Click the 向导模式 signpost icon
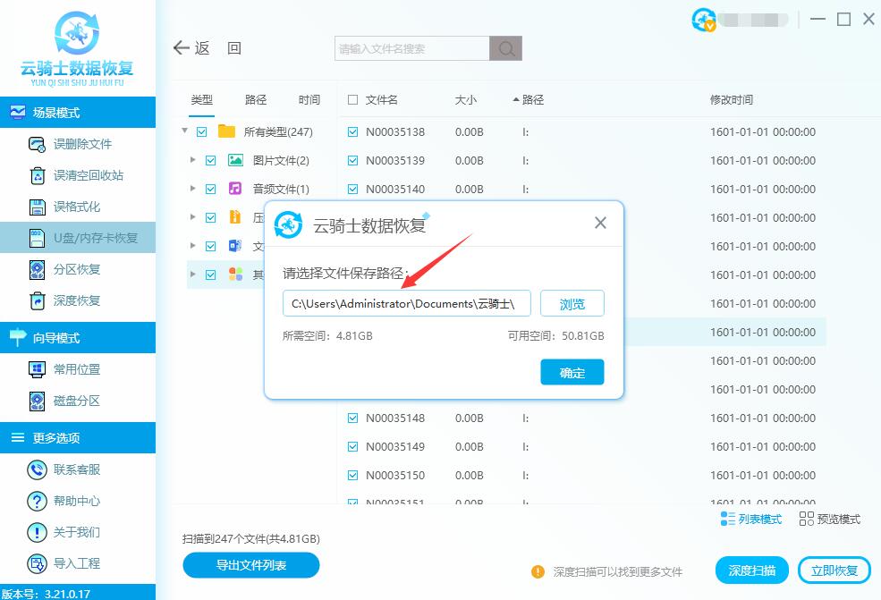Image resolution: width=881 pixels, height=600 pixels. coord(17,338)
